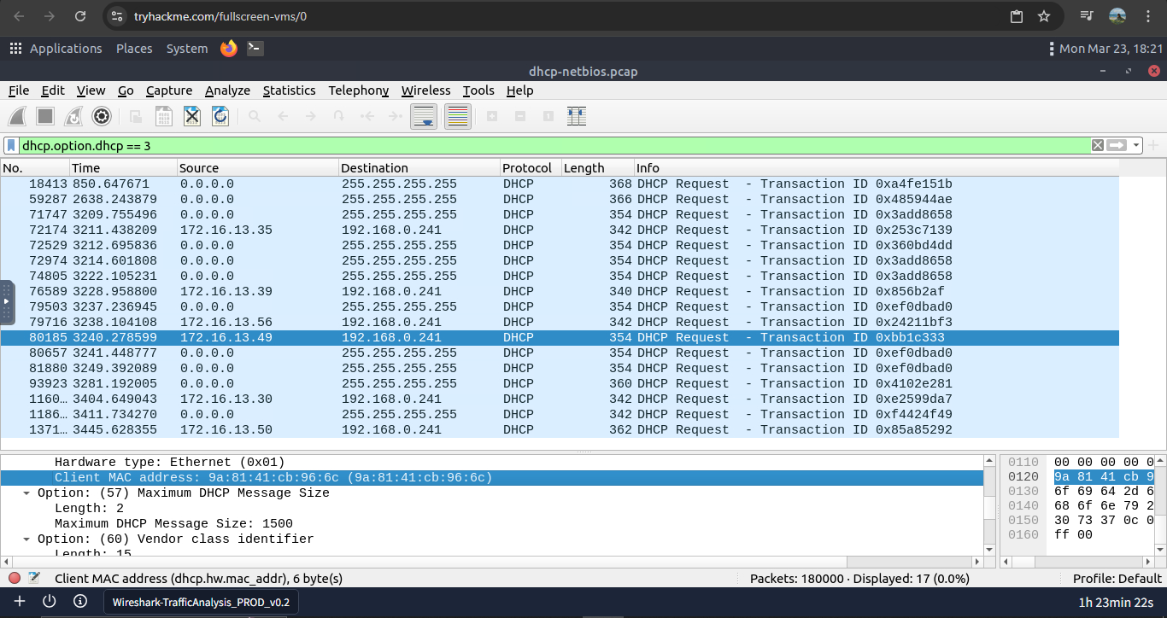Jump to the first packet
The image size is (1167, 618).
pyautogui.click(x=367, y=116)
